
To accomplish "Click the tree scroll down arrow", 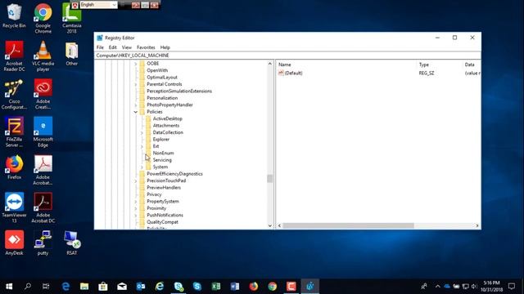I will 269,225.
